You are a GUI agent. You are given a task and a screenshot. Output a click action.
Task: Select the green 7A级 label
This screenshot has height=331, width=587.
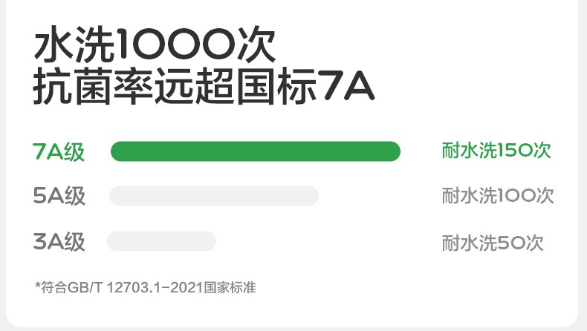59,151
